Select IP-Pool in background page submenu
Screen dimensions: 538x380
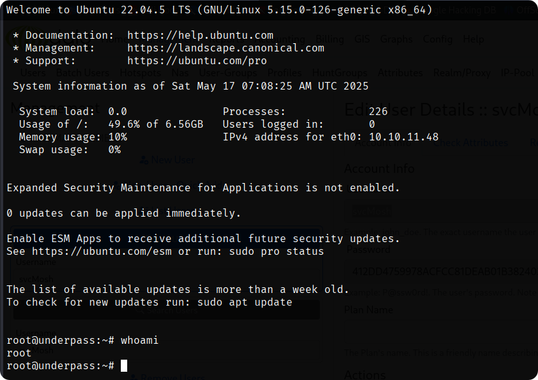(x=518, y=72)
